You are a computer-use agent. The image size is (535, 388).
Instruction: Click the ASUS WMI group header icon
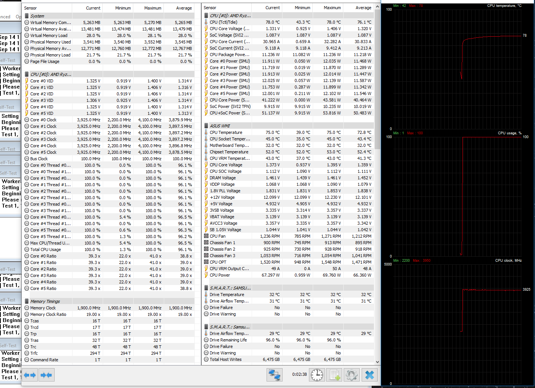pyautogui.click(x=206, y=126)
